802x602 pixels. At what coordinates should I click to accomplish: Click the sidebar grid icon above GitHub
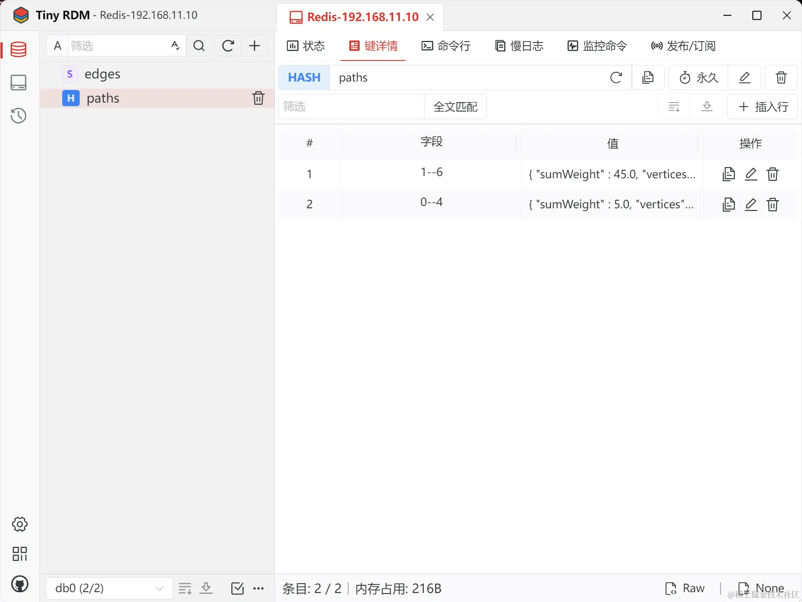[x=20, y=554]
